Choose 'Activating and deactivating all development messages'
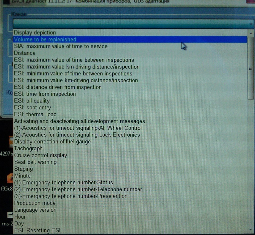Screen dimensions: 255x235 point(130,121)
